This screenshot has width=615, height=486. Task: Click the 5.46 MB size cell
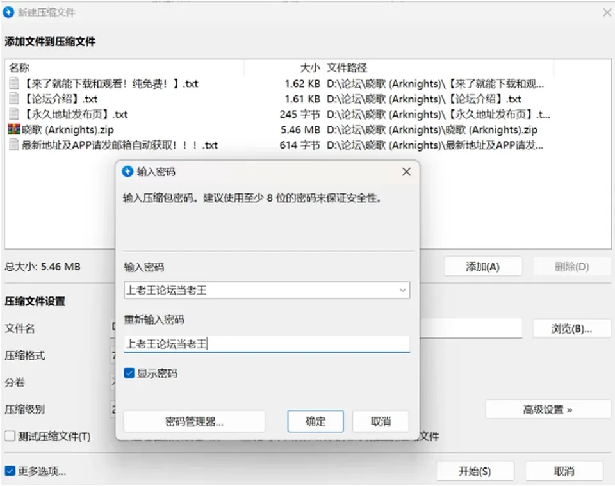[300, 129]
